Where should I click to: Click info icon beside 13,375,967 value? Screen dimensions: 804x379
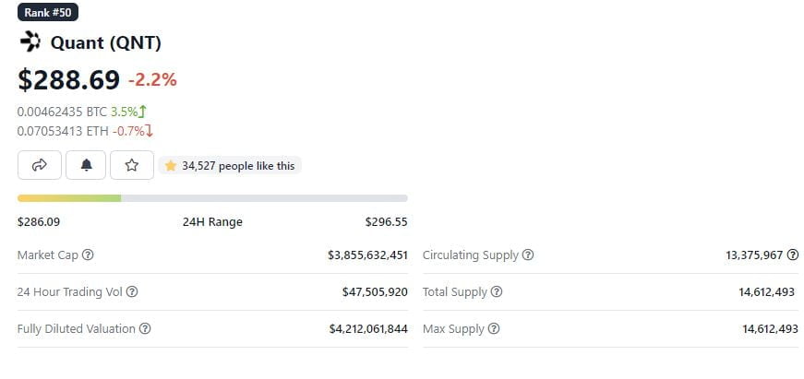tap(793, 255)
